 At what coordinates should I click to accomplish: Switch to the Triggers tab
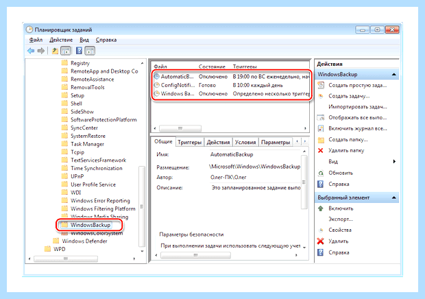point(189,143)
